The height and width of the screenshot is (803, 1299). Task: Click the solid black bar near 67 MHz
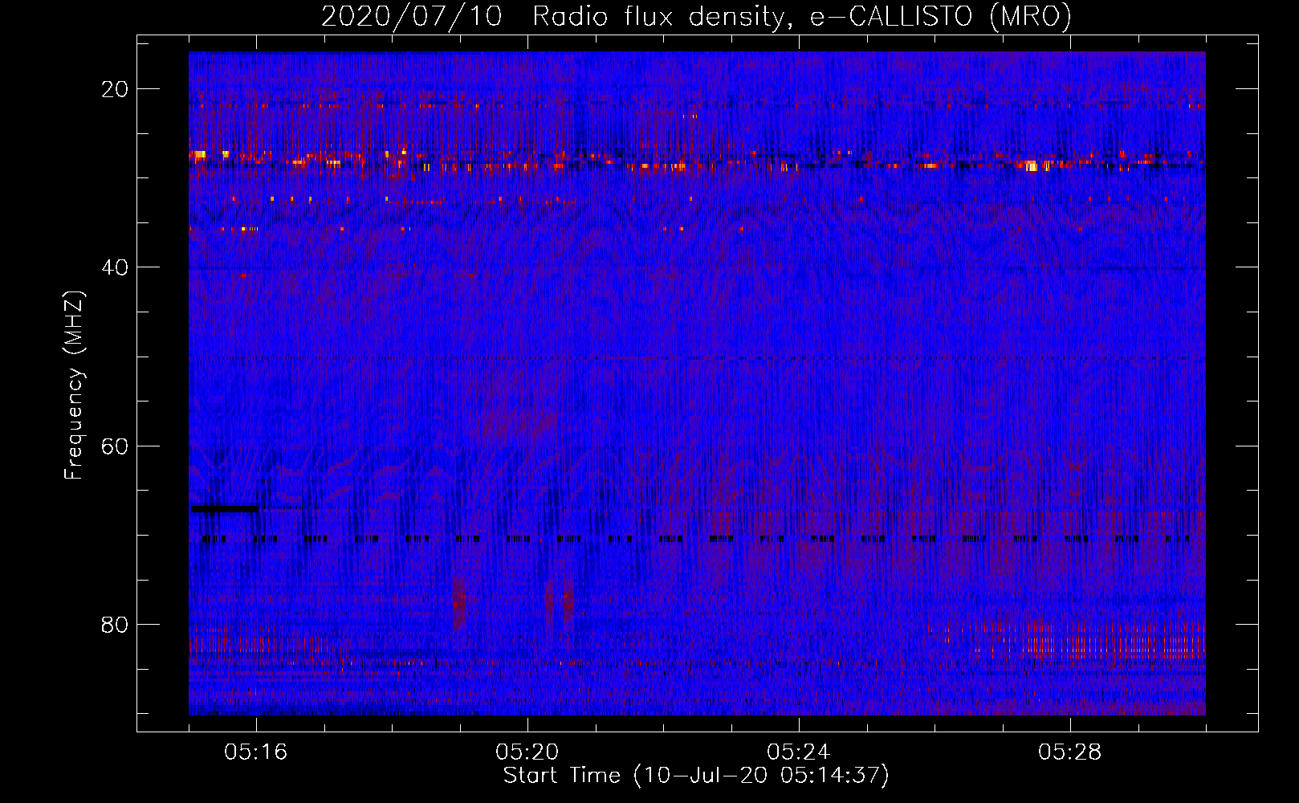225,508
